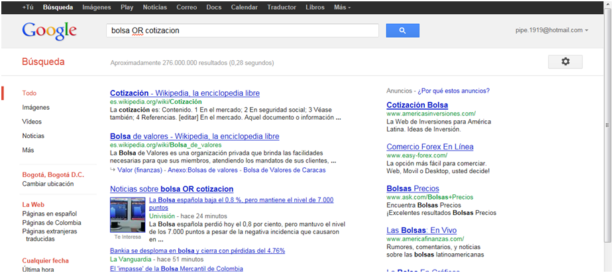Open the Comercio Forex En Línea ad
The image size is (613, 273).
coord(430,147)
